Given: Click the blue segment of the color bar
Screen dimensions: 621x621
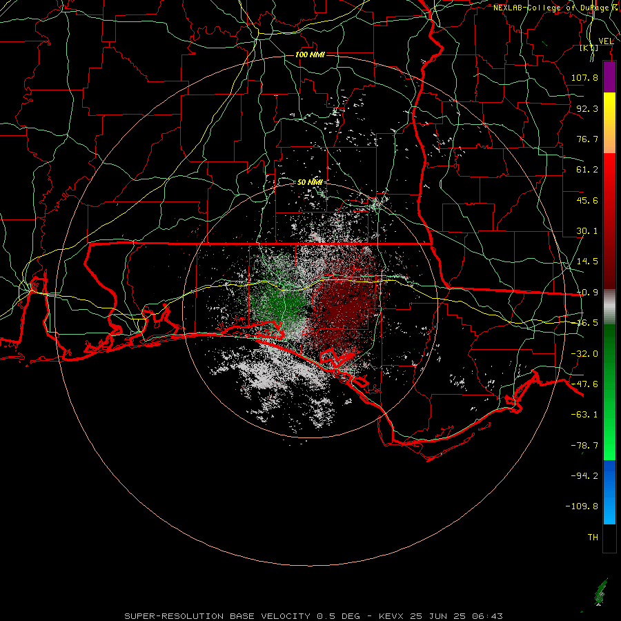Looking at the screenshot, I should [609, 492].
